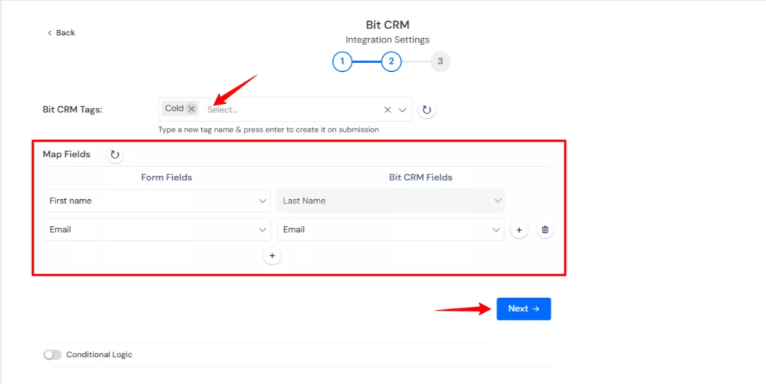This screenshot has height=384, width=766.
Task: Delete the Email mapping row
Action: pyautogui.click(x=545, y=230)
